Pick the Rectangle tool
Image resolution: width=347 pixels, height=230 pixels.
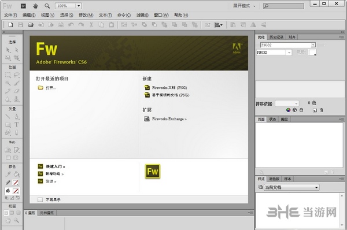(8, 125)
